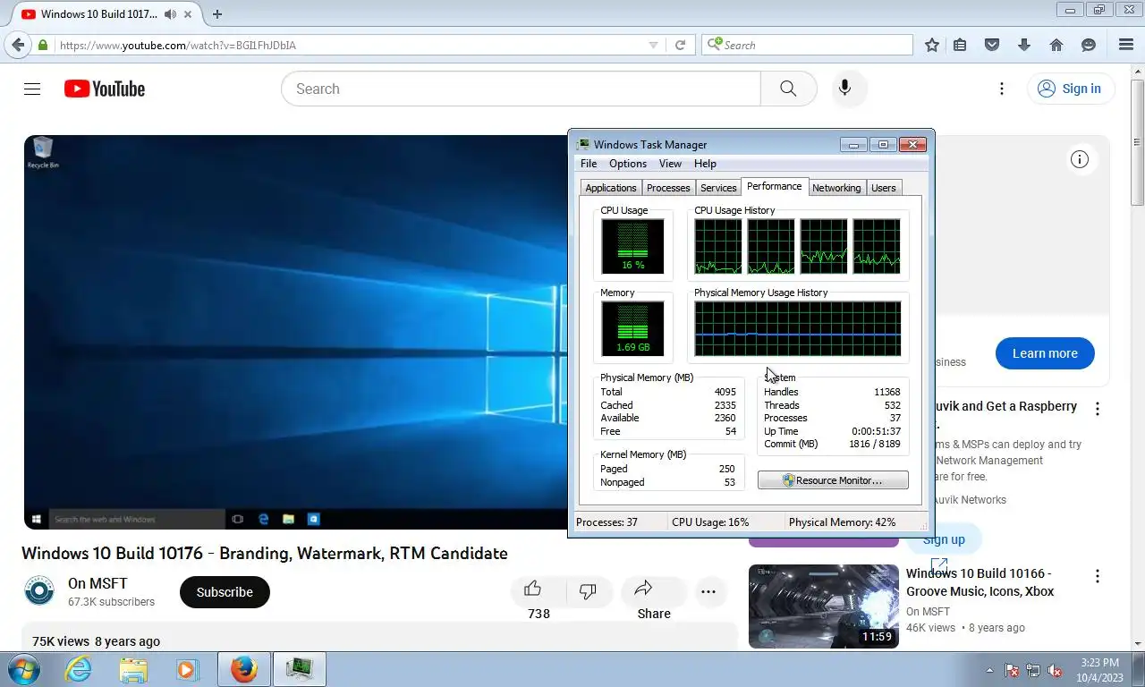Screen dimensions: 1145x687
Task: Open Windows Media Player from taskbar
Action: coord(187,669)
